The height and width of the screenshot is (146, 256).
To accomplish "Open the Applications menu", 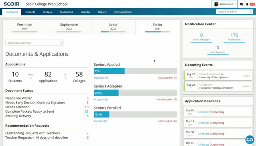I will pos(66,12).
